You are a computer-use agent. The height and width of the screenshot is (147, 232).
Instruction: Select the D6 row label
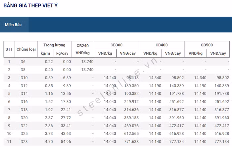coord(23,62)
